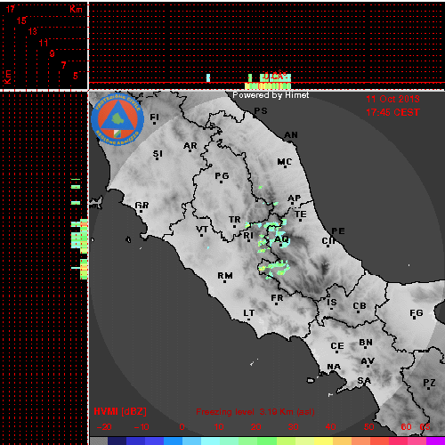The width and height of the screenshot is (445, 445).
Task: Click the '-20' dBZ scale value
Action: pyautogui.click(x=104, y=427)
